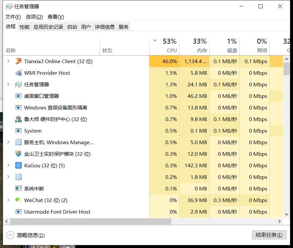Image resolution: width=293 pixels, height=248 pixels.
Task: Switch to the 启动 tab
Action: (72, 27)
